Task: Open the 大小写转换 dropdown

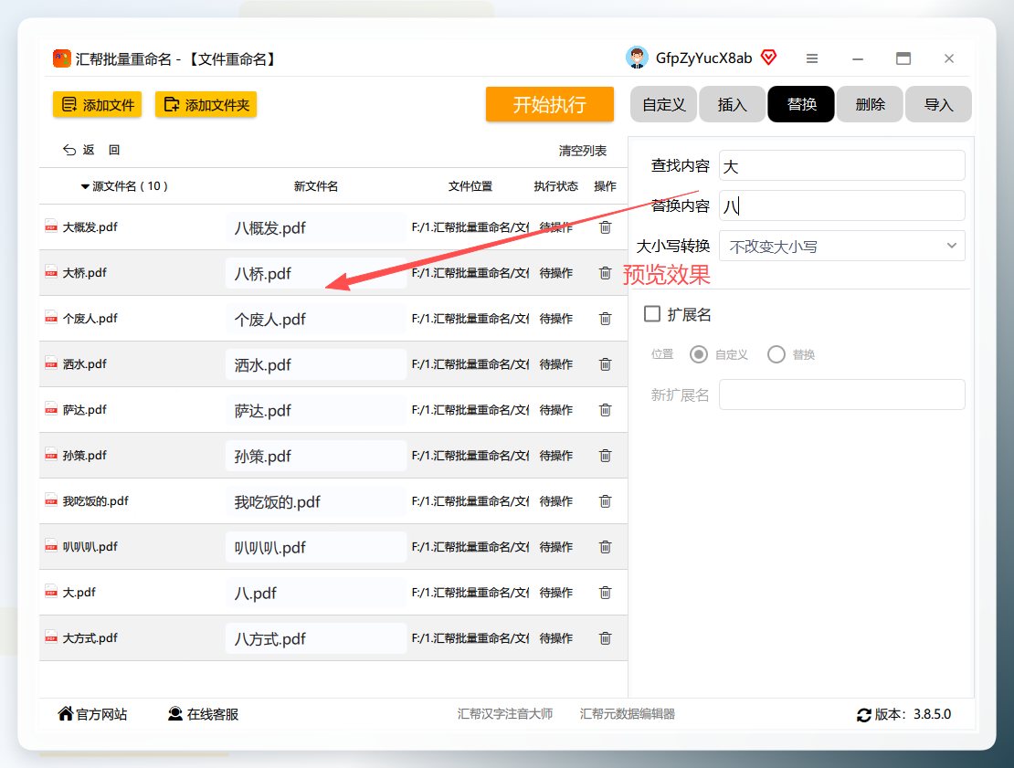Action: pos(842,247)
